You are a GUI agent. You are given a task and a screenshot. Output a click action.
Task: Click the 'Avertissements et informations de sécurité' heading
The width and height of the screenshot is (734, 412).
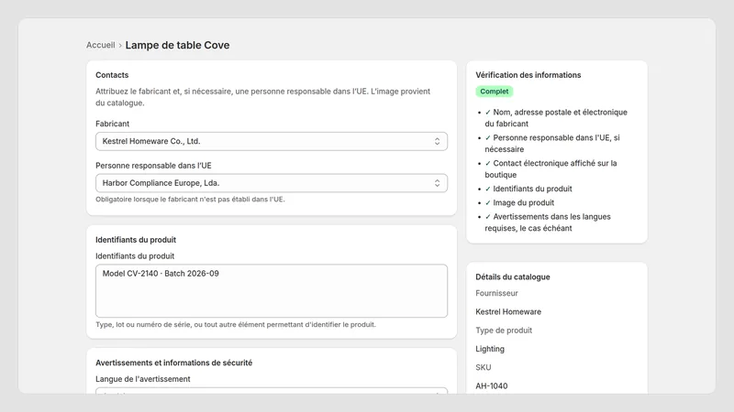point(173,363)
